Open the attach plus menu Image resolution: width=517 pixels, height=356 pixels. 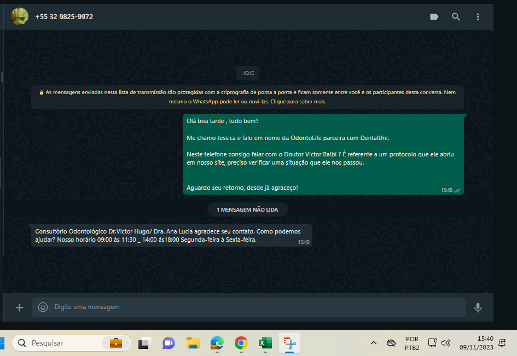coord(20,307)
